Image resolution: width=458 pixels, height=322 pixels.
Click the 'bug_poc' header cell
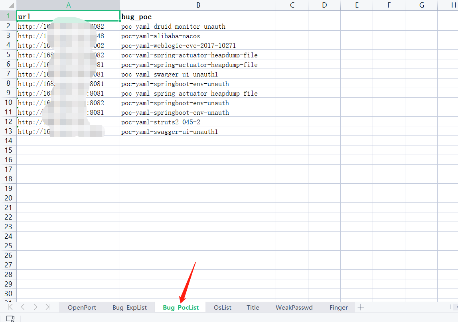[x=198, y=16]
